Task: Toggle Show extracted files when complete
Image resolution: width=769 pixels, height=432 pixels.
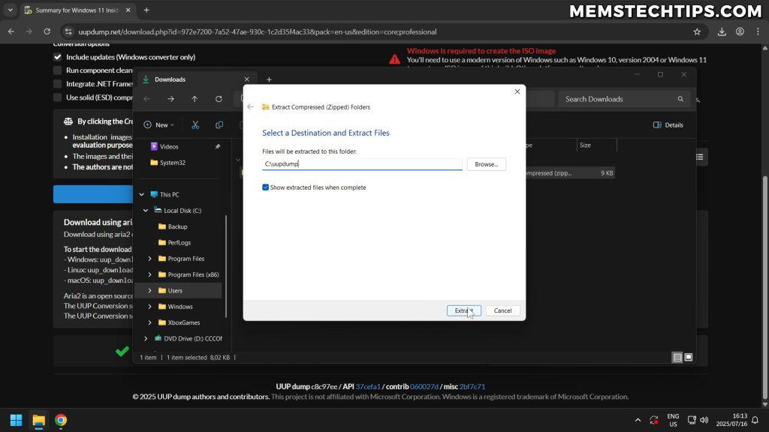Action: [x=265, y=187]
